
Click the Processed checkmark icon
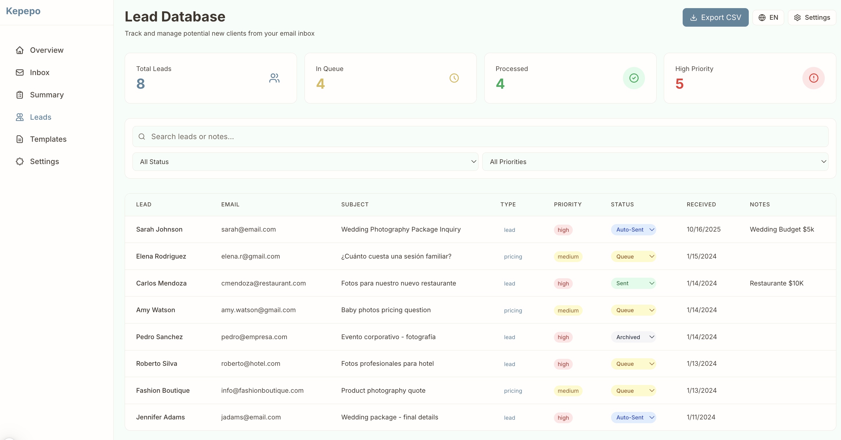634,78
